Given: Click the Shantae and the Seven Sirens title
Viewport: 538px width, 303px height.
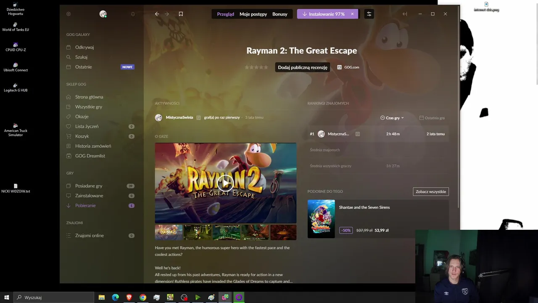Looking at the screenshot, I should tap(364, 207).
